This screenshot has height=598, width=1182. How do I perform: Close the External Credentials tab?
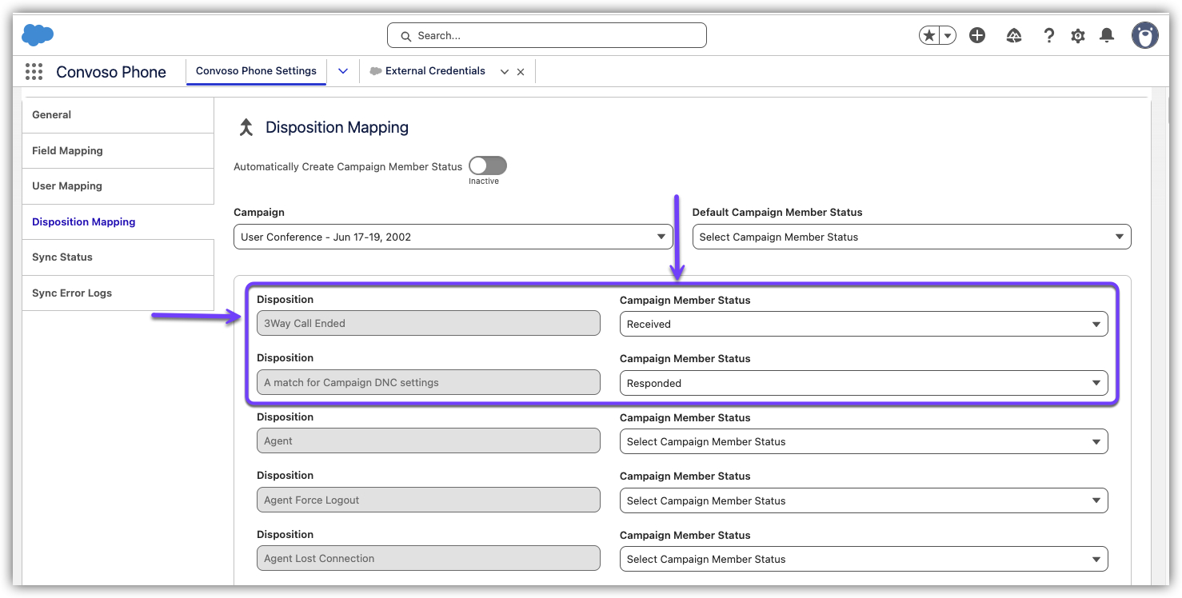(x=521, y=72)
